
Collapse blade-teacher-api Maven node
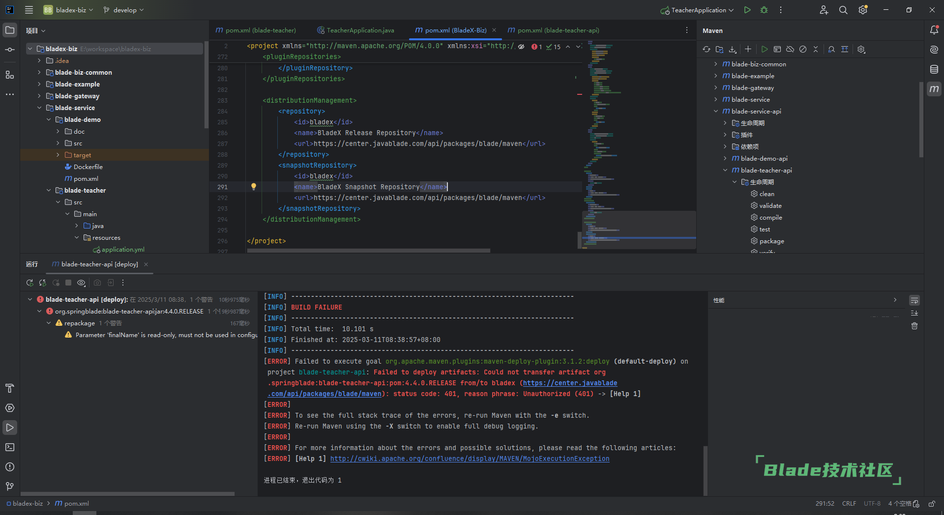725,170
